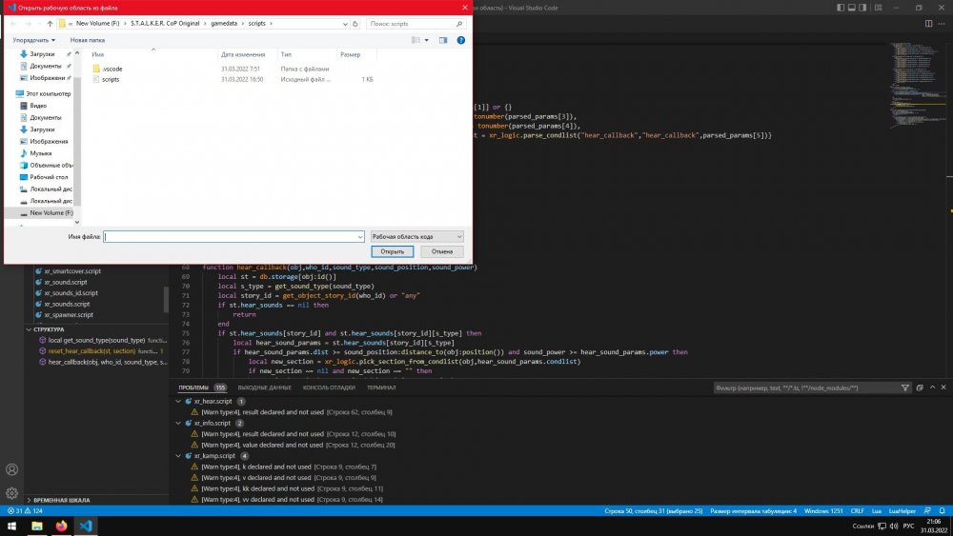Open the Manage gear icon in VS Code
The width and height of the screenshot is (953, 536).
pyautogui.click(x=12, y=493)
